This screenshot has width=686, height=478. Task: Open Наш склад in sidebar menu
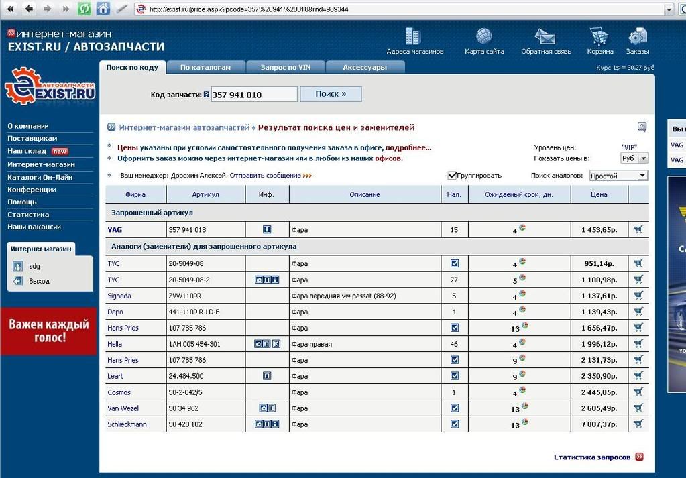click(27, 151)
